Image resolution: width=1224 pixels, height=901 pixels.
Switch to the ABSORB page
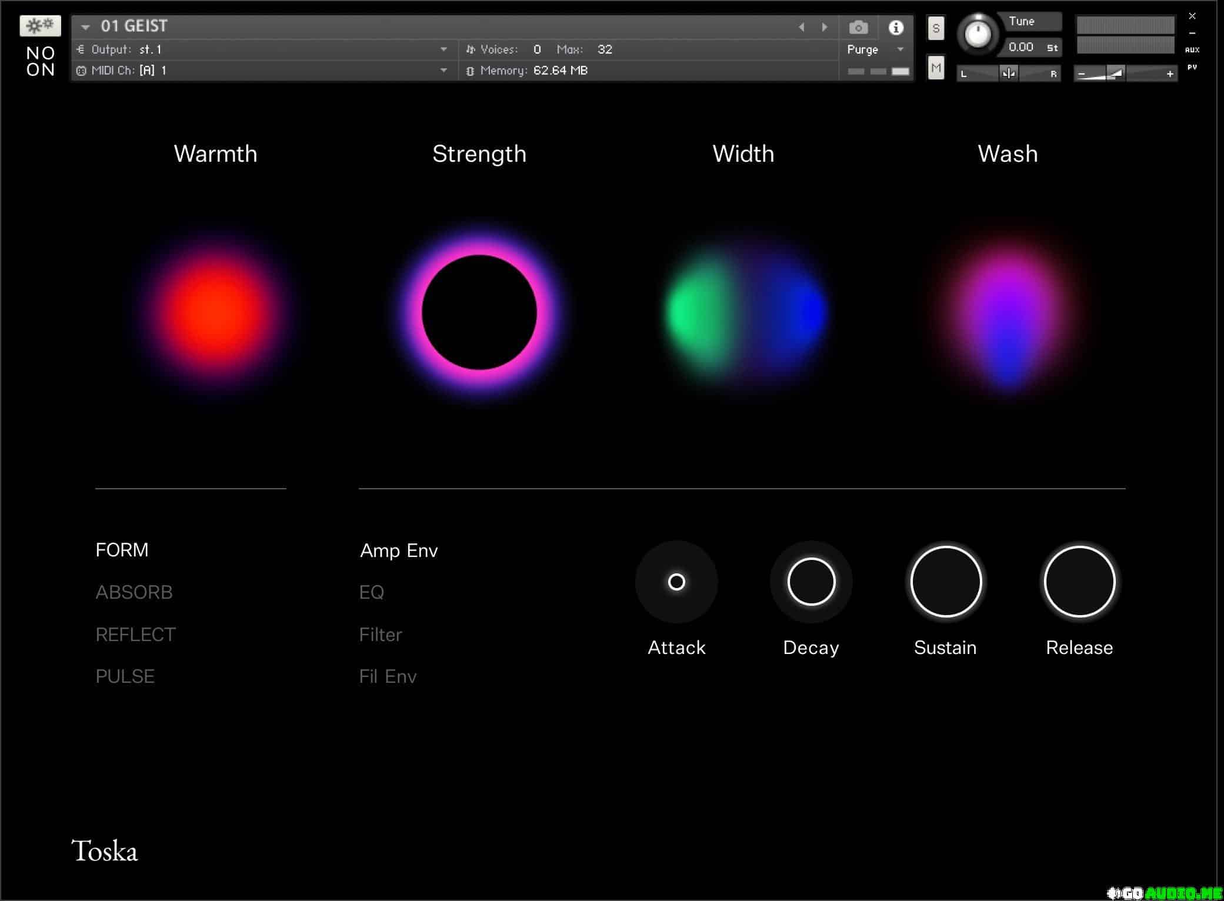134,592
